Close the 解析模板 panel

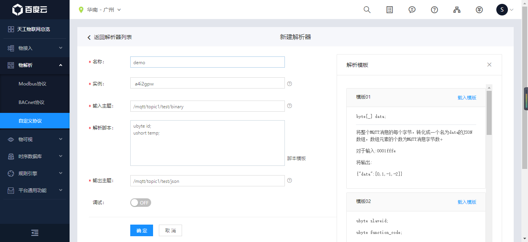pyautogui.click(x=489, y=65)
